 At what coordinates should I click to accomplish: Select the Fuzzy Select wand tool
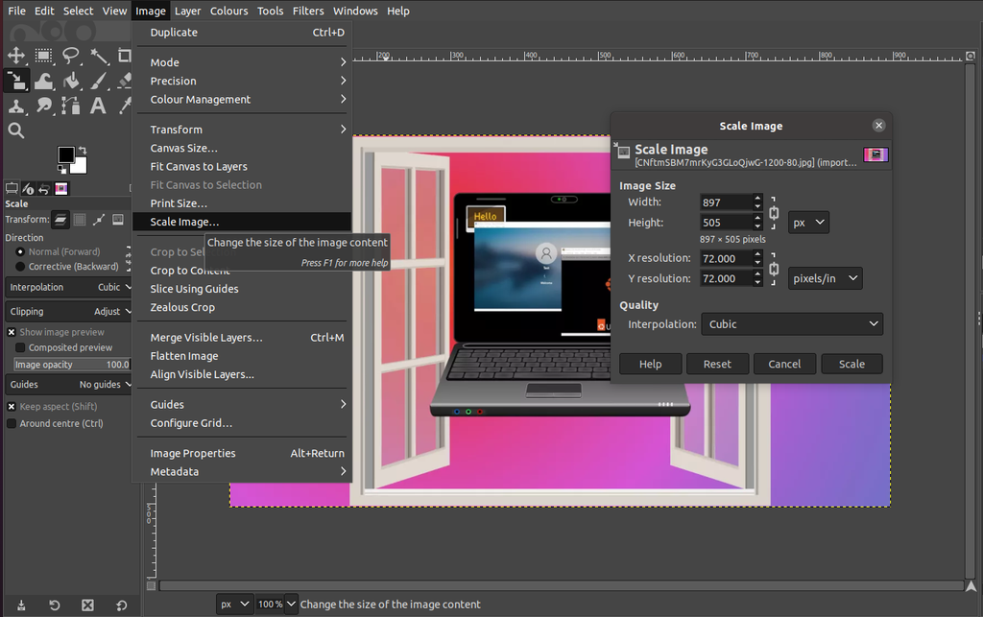[99, 56]
